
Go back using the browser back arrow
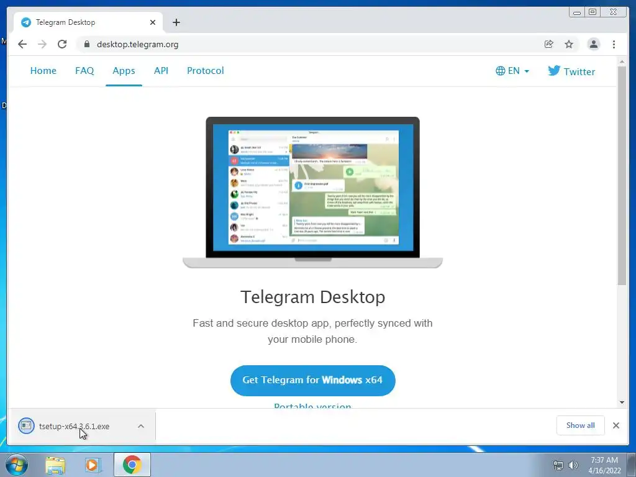pos(22,44)
